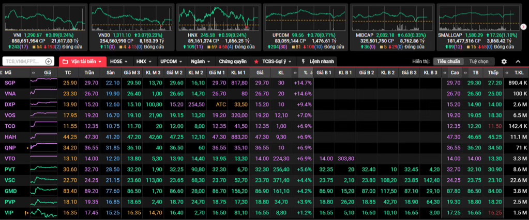The image size is (529, 220).
Task: Switch display to Tiêu chuẩn view
Action: pyautogui.click(x=448, y=61)
